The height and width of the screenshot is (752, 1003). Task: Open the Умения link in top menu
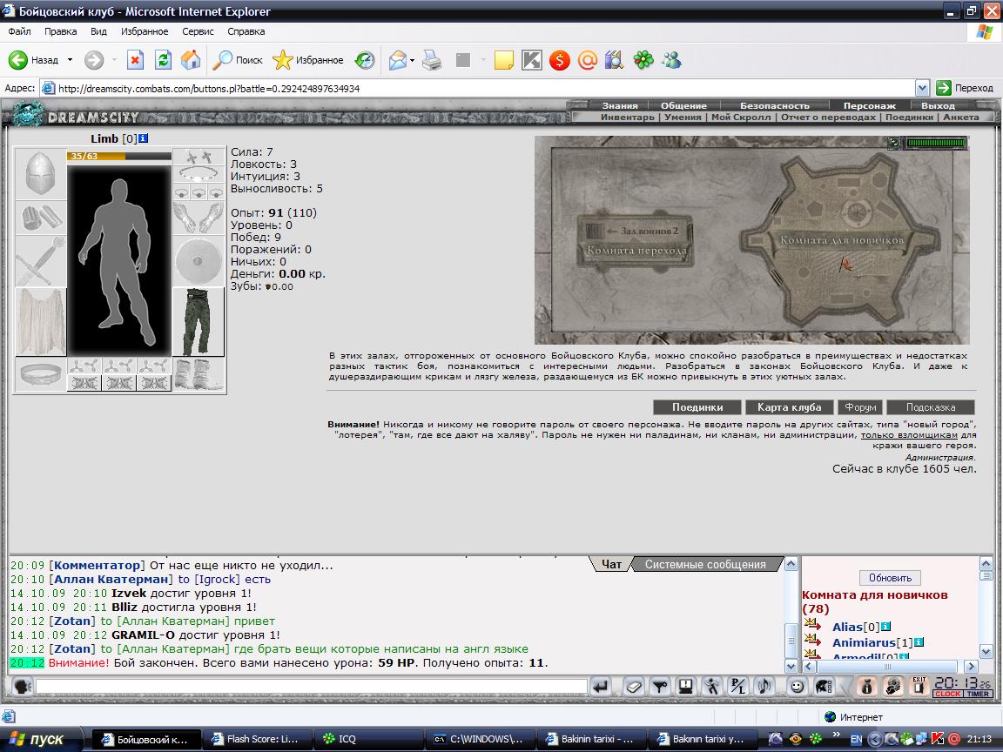click(683, 117)
